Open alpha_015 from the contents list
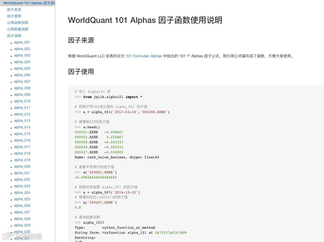Screen dimensions: 324x242 [x=22, y=134]
